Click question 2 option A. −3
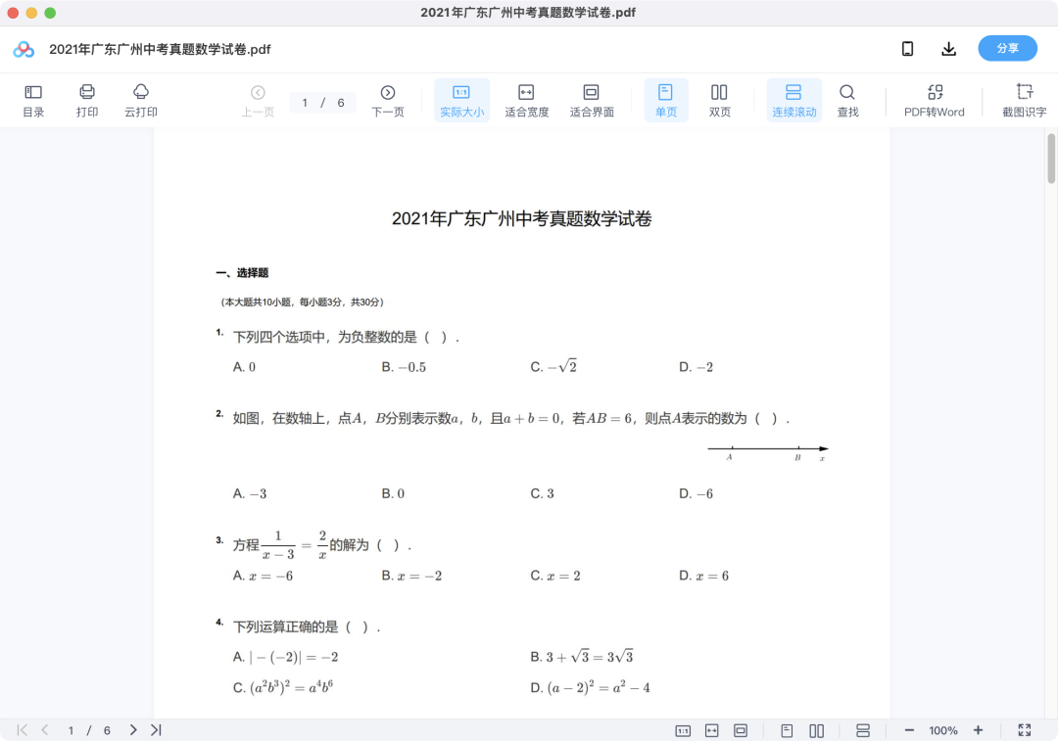Screen dimensions: 1058x741 point(250,493)
